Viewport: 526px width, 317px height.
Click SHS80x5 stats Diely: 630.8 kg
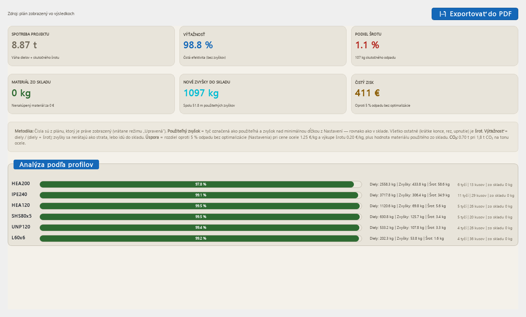(x=382, y=217)
